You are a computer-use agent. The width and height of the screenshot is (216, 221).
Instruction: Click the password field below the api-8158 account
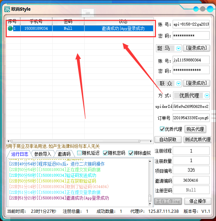(x=191, y=35)
